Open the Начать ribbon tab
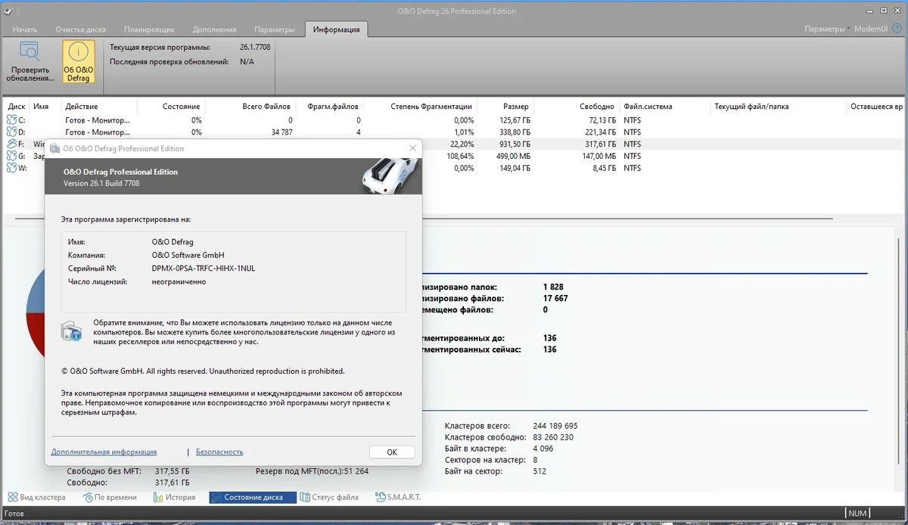 point(25,30)
